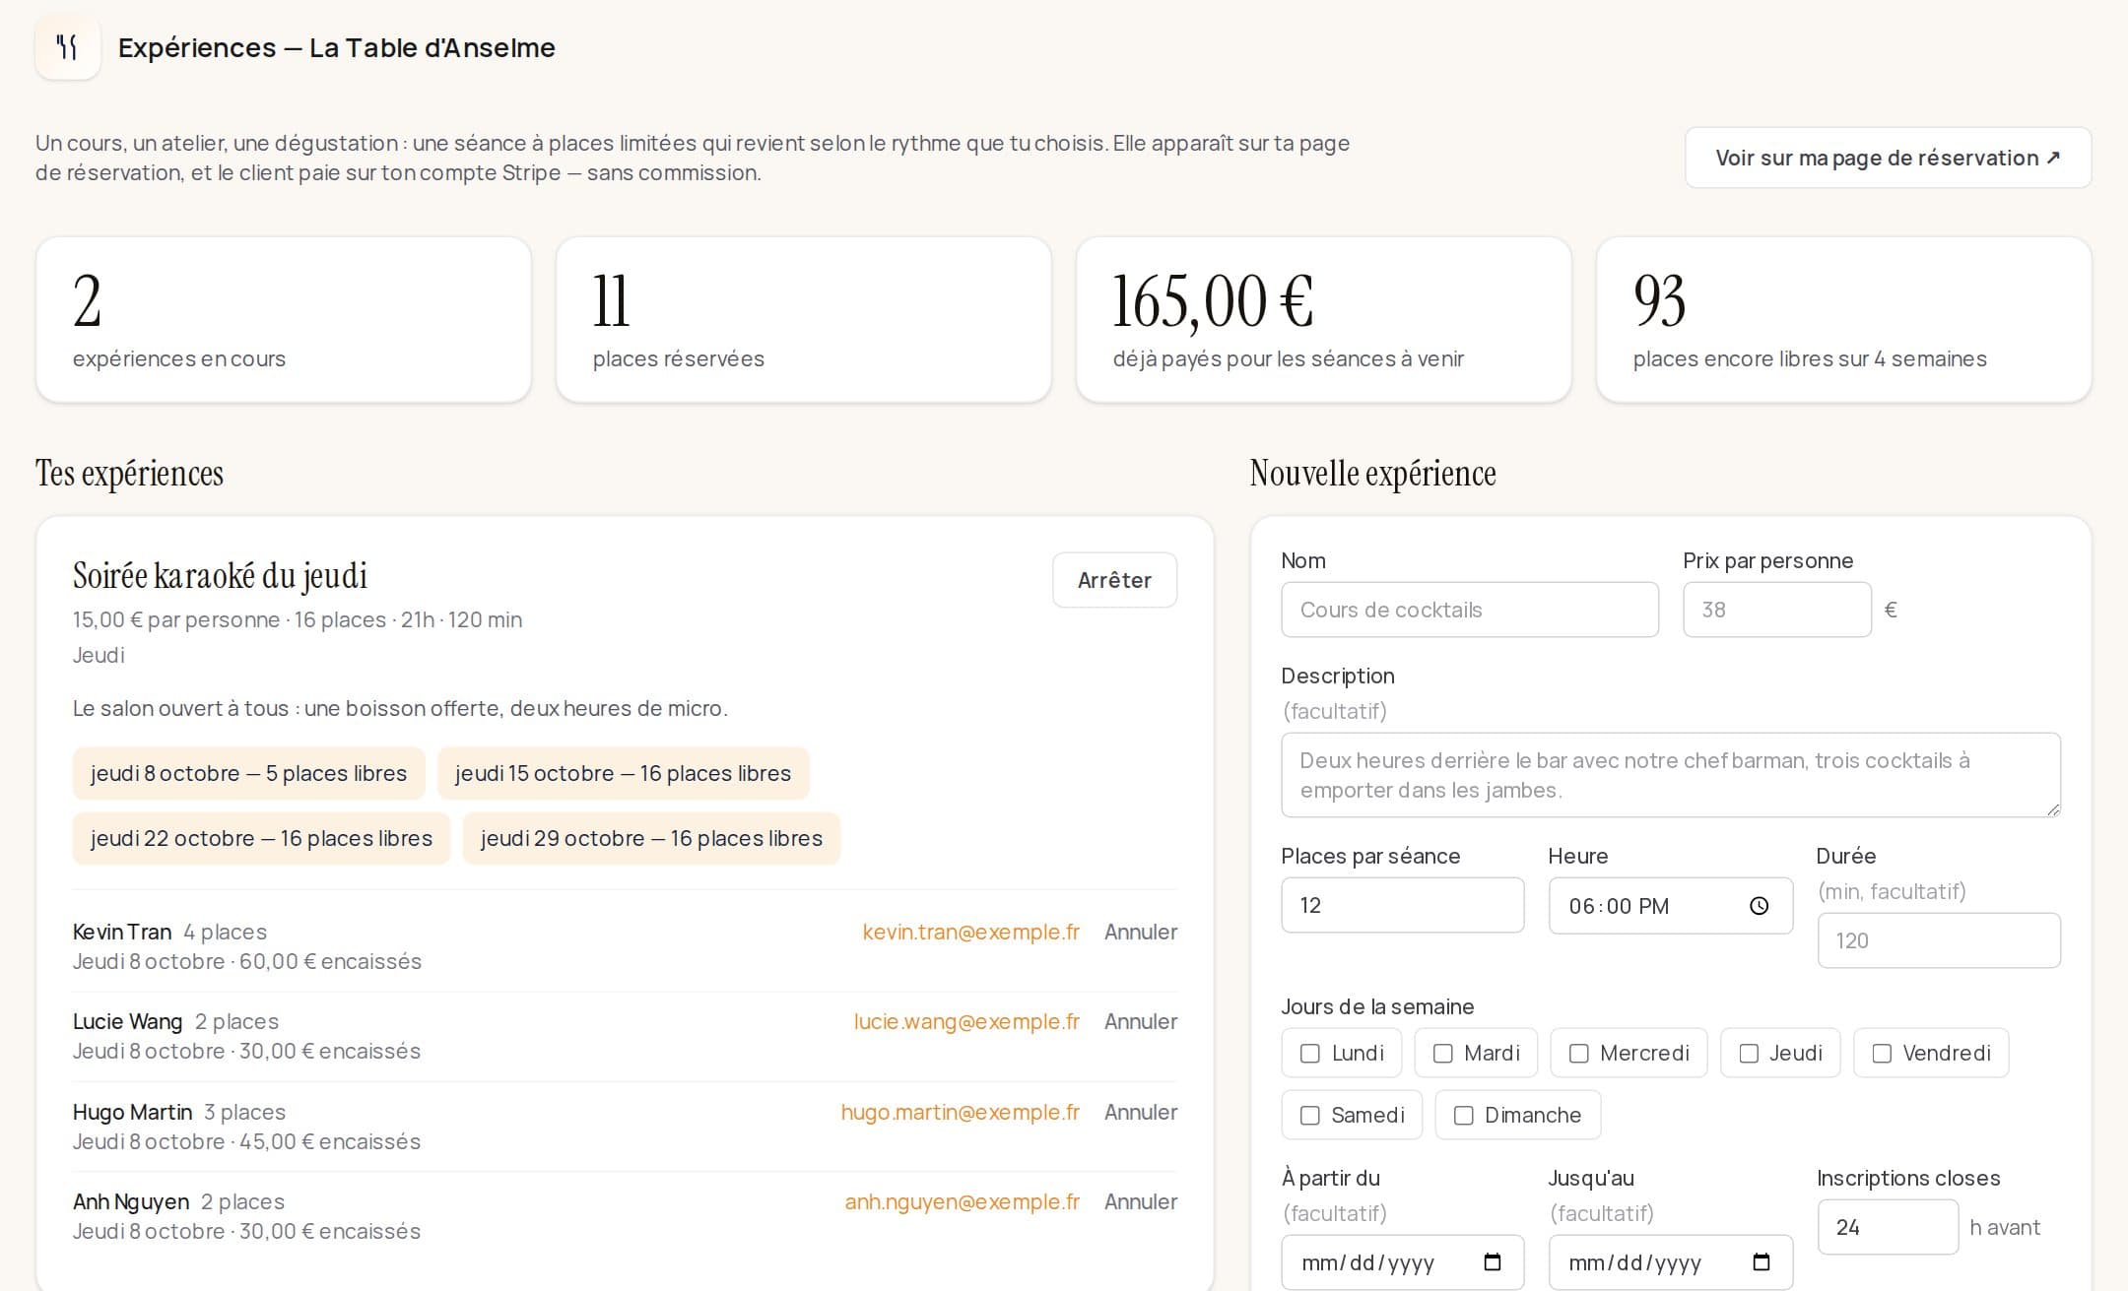The height and width of the screenshot is (1291, 2128).
Task: Open email lucie.wang@exemple.fr
Action: [966, 1021]
